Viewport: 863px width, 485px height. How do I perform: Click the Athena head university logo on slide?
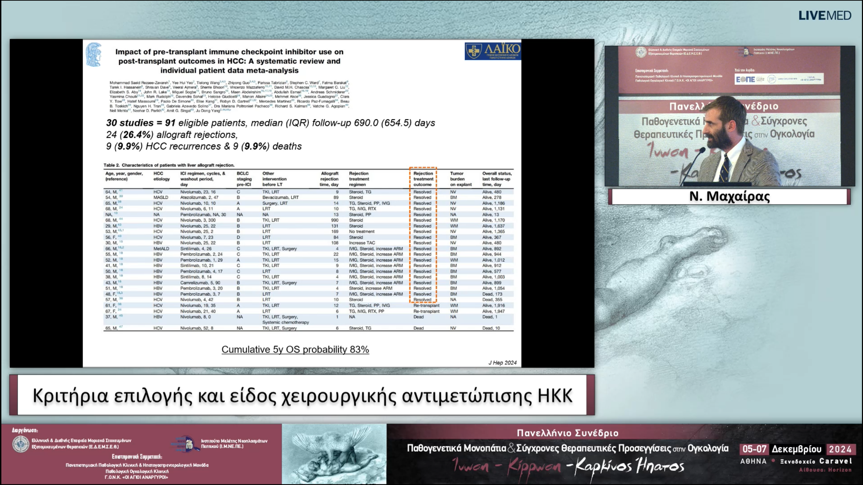pyautogui.click(x=93, y=54)
